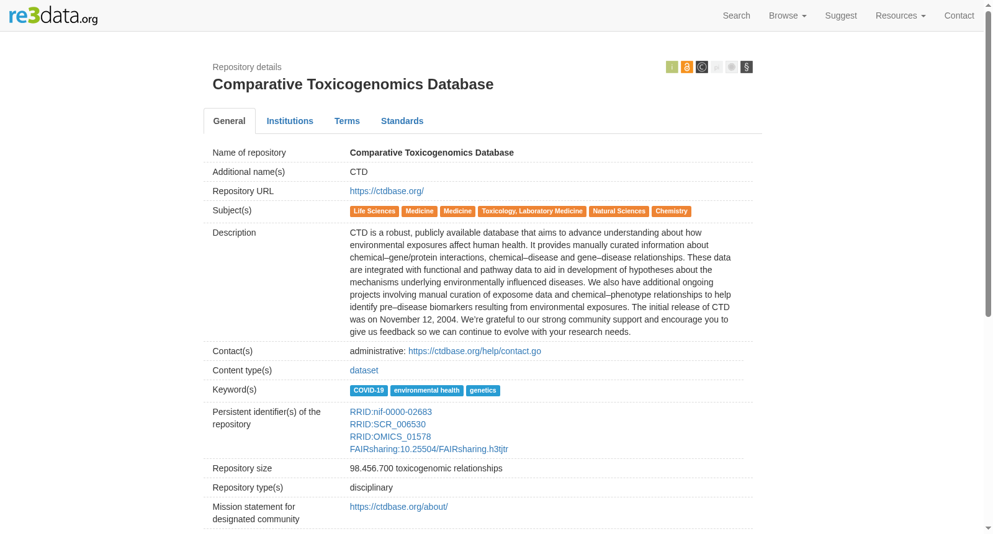Screen dimensions: 993x534
Task: Click the Toxicology, Laboratory Medicine subject tag
Action: (x=532, y=211)
